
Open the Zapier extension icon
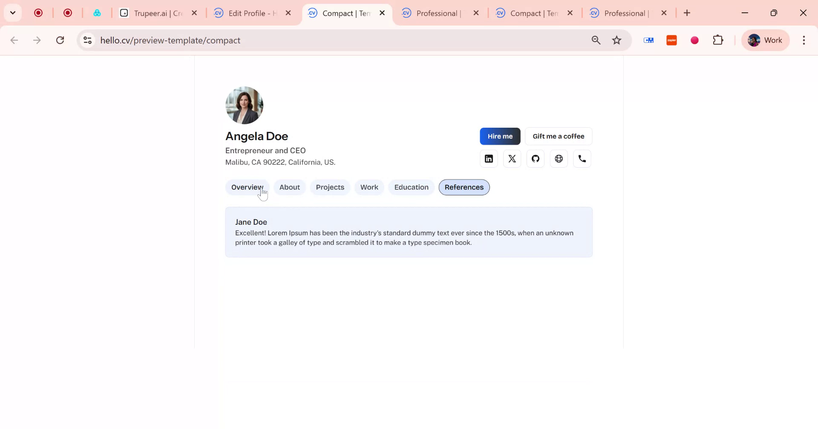click(671, 40)
